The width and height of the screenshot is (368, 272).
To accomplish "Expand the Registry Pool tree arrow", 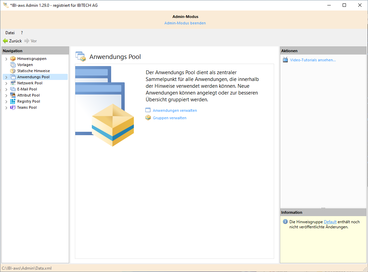I will pos(6,102).
